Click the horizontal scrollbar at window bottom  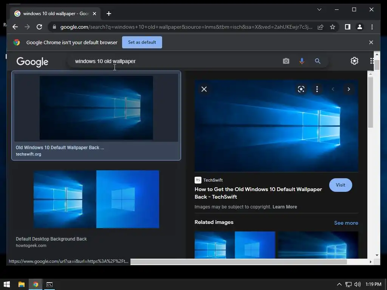point(238,262)
